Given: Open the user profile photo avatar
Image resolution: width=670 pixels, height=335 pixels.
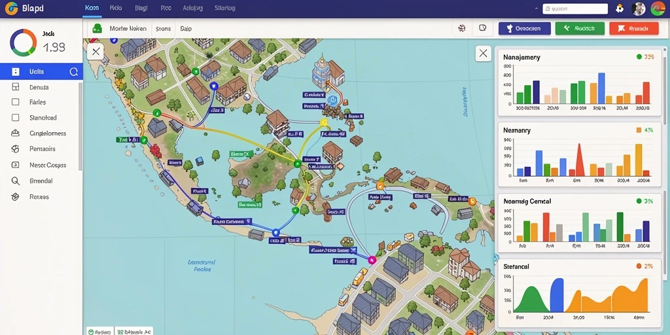Looking at the screenshot, I should [x=639, y=9].
